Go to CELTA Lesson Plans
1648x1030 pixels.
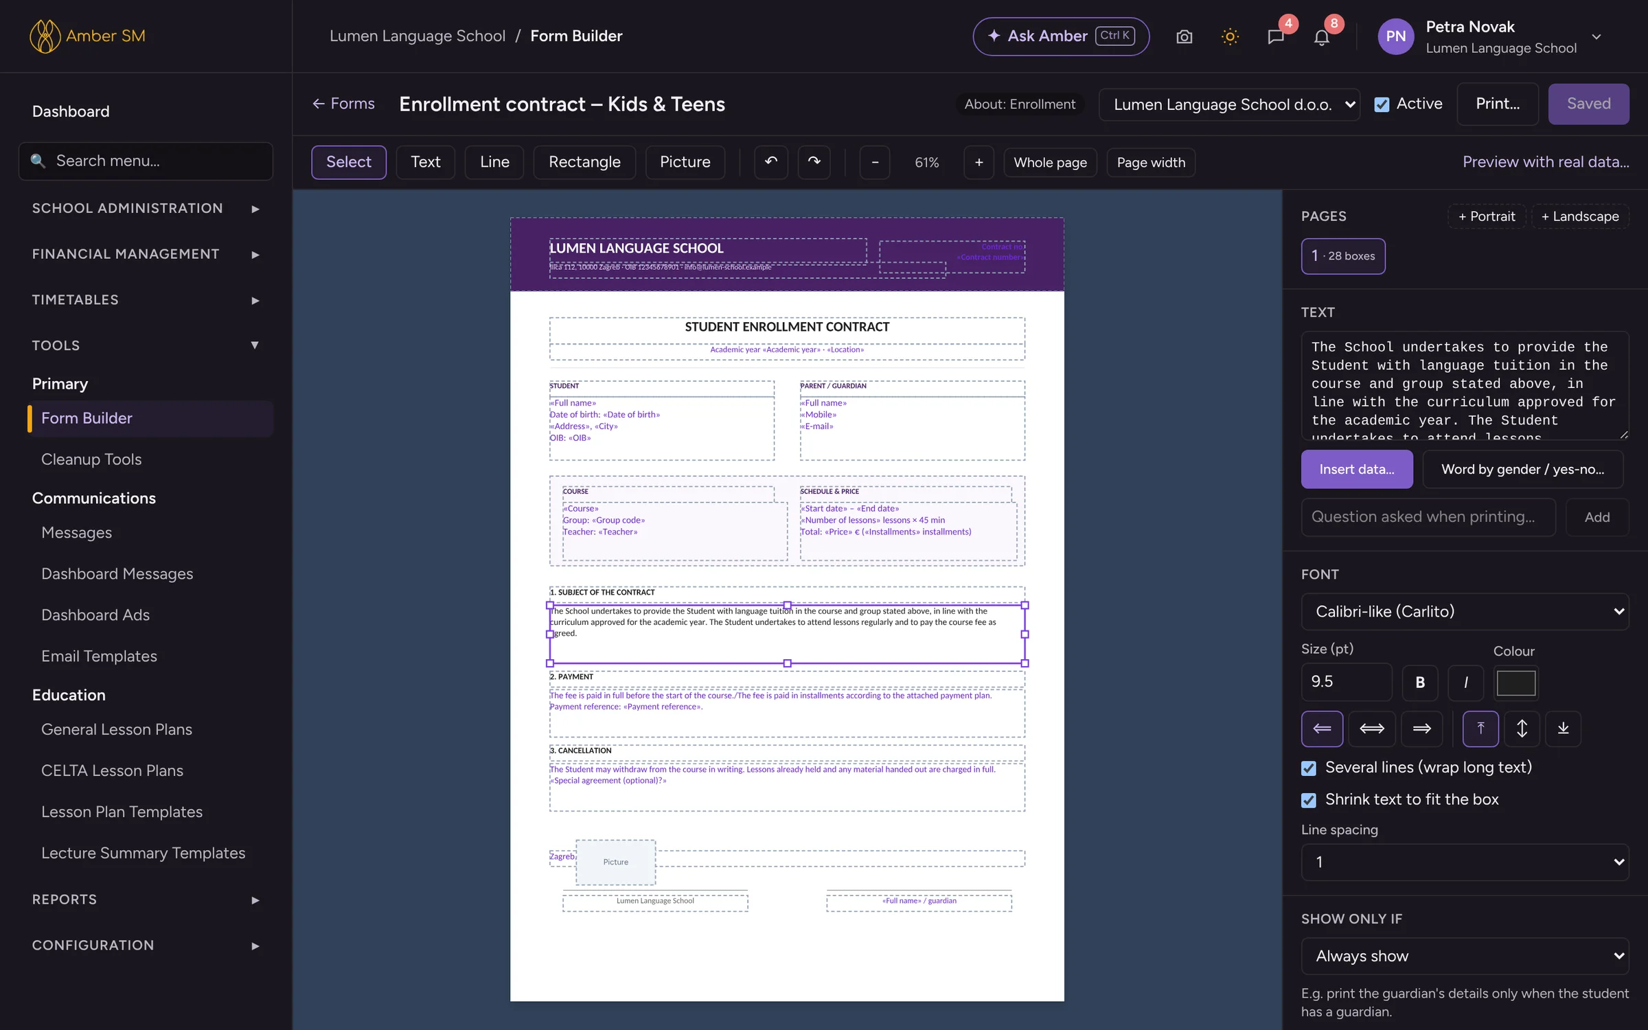[x=112, y=771]
